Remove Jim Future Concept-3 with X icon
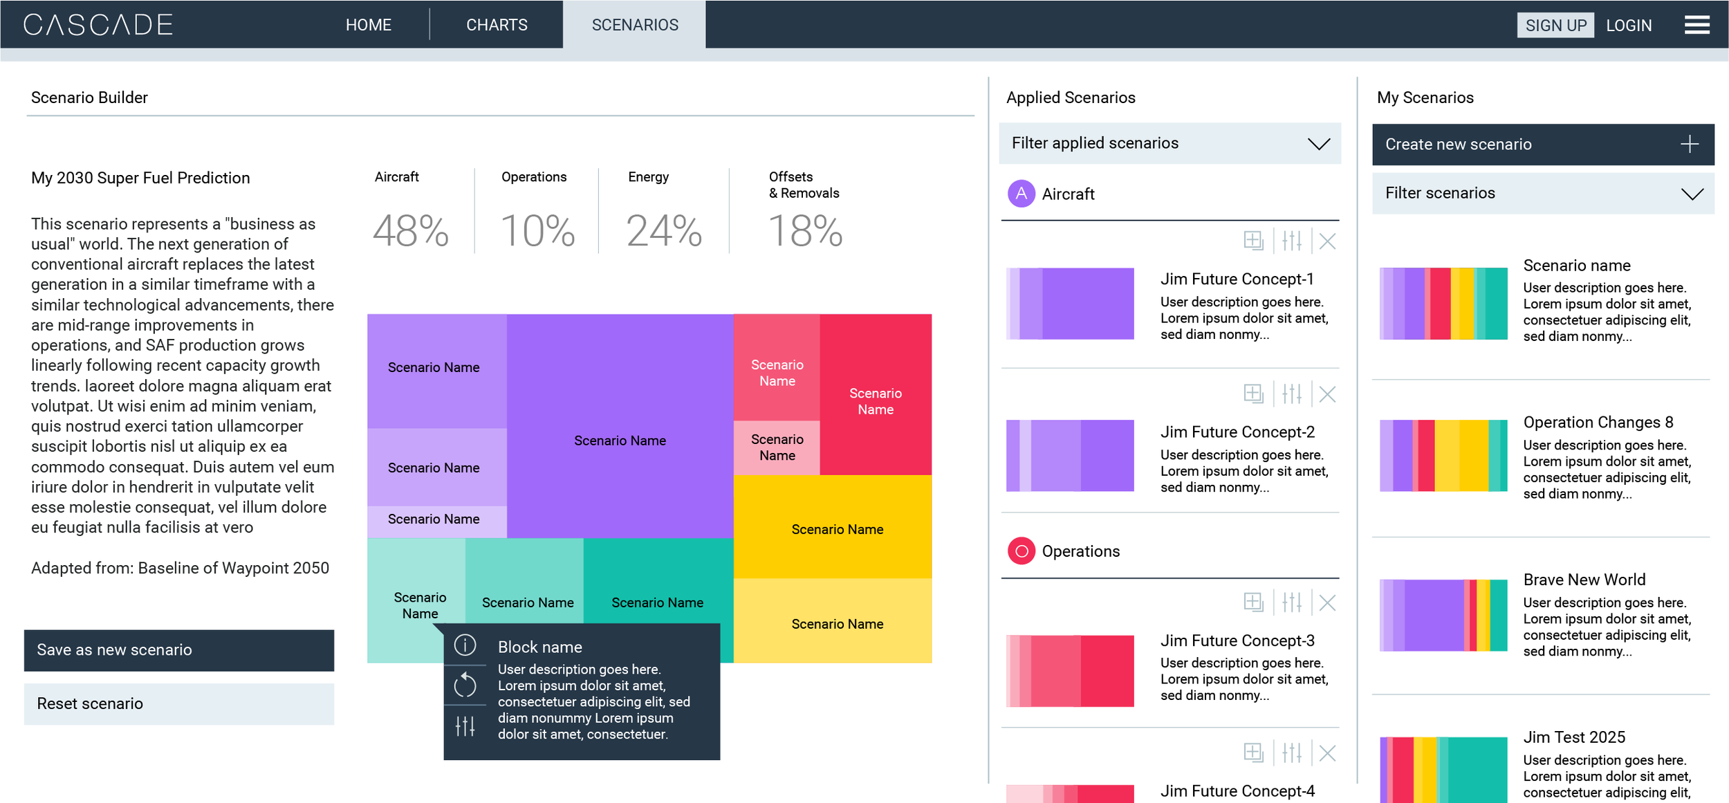The height and width of the screenshot is (803, 1729). coord(1326,602)
